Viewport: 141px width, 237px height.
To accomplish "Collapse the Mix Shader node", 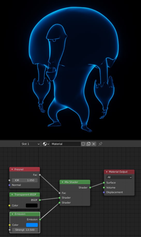I will (62, 182).
